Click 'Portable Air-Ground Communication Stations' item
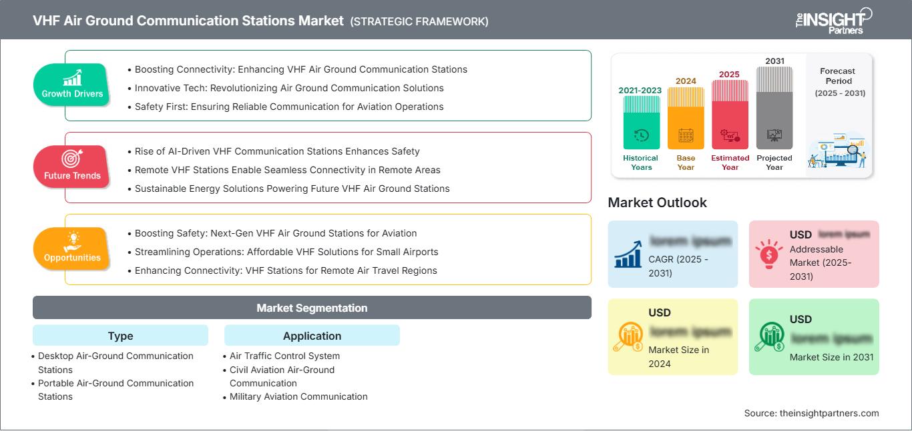912x431 pixels. [x=116, y=390]
